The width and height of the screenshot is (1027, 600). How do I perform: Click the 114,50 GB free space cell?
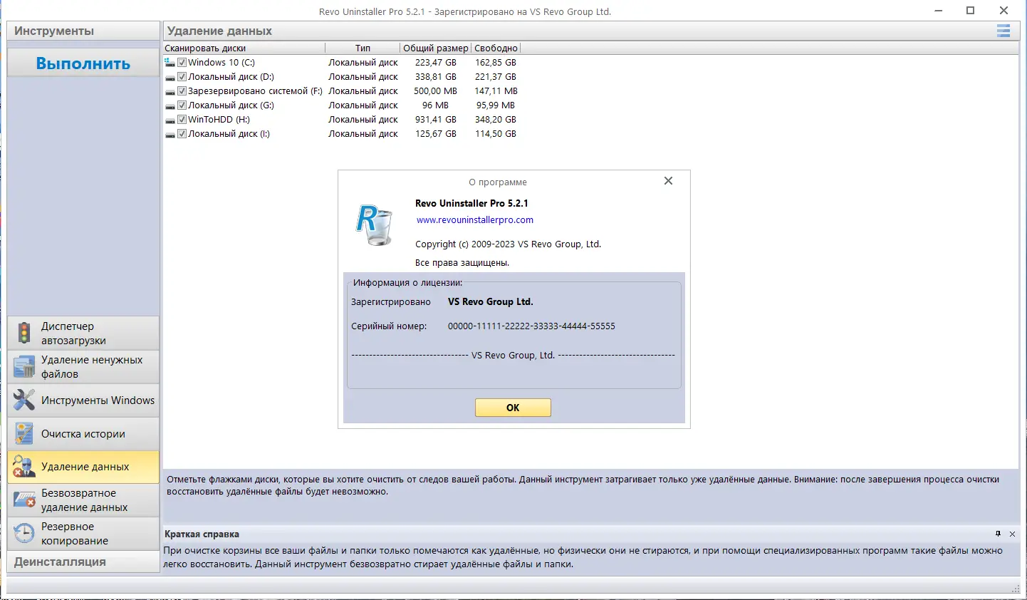tap(496, 134)
